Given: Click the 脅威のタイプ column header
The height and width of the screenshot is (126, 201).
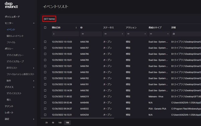Looking at the screenshot, I should pos(155,28).
